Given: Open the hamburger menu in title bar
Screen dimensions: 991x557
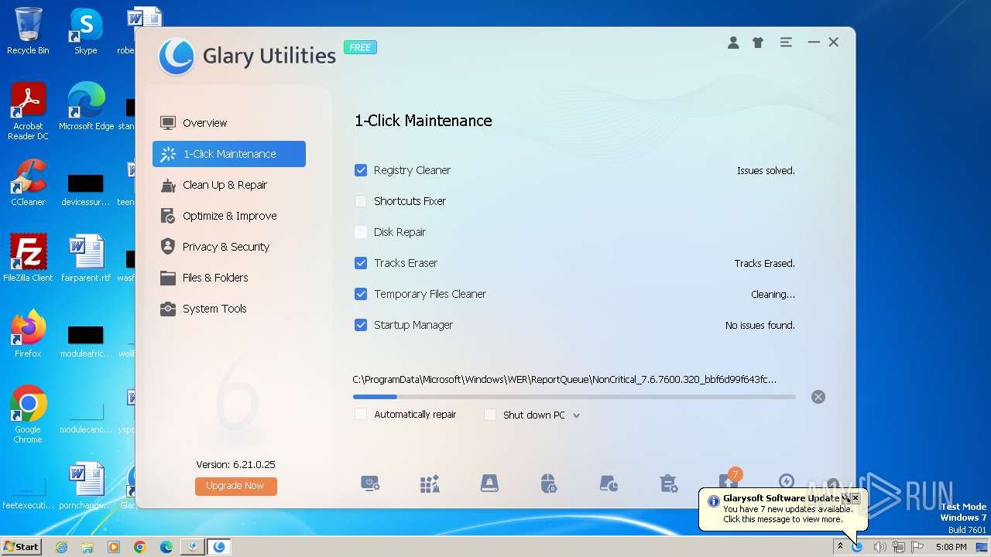Looking at the screenshot, I should coord(786,43).
